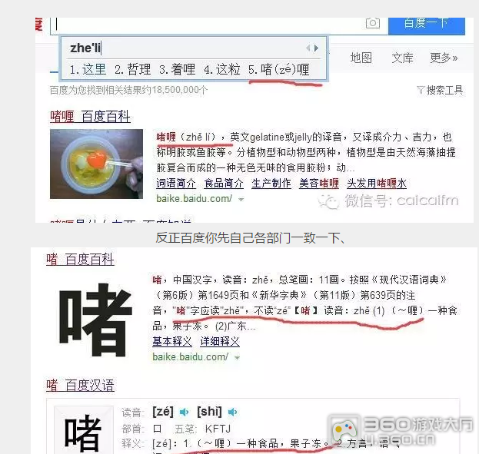Click the previous-page arrow in IME candidates
The height and width of the screenshot is (454, 479).
(308, 48)
